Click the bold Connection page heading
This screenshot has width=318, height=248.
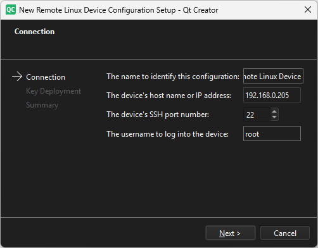[34, 32]
